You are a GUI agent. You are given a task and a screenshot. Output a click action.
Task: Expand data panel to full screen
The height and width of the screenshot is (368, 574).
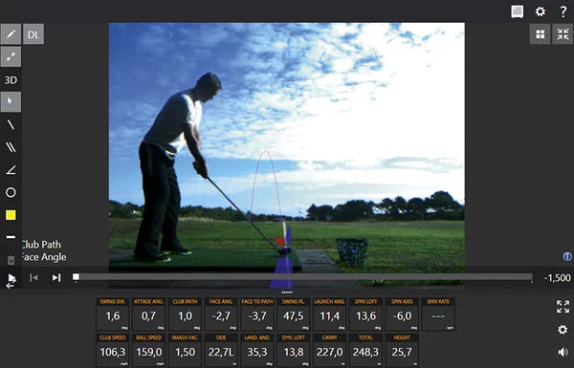(x=563, y=307)
